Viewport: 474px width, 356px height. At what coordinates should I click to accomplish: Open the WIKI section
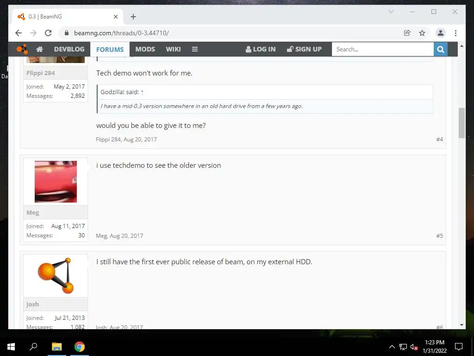173,49
